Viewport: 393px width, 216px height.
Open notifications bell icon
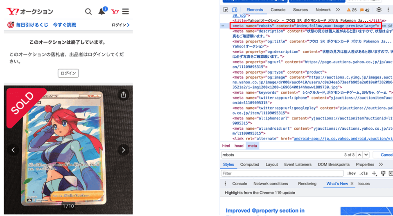[102, 11]
